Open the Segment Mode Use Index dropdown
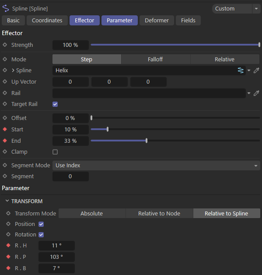Screen dimensions: 262x275 156,166
